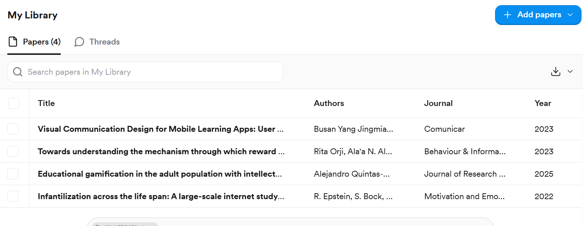
Task: Select the Papers (4) tab
Action: click(34, 42)
